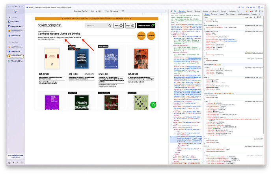The image size is (272, 174).
Task: Select the Analytics tab in the sidebar
Action: (15, 47)
